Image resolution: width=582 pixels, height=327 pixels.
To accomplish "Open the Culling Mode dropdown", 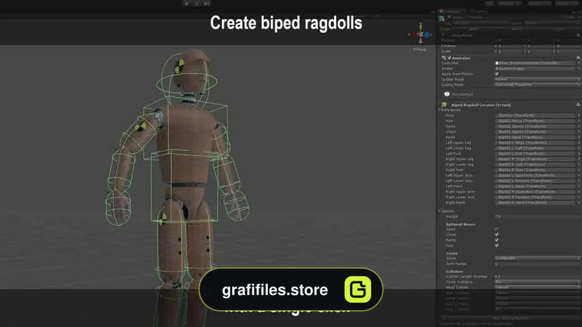I will point(537,84).
